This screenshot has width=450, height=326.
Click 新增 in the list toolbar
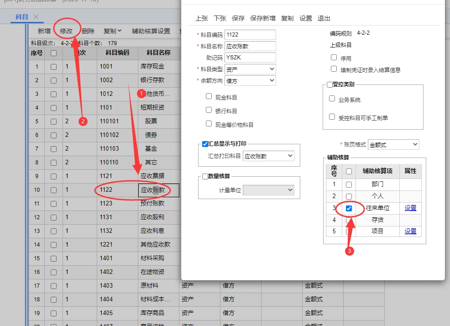(44, 31)
